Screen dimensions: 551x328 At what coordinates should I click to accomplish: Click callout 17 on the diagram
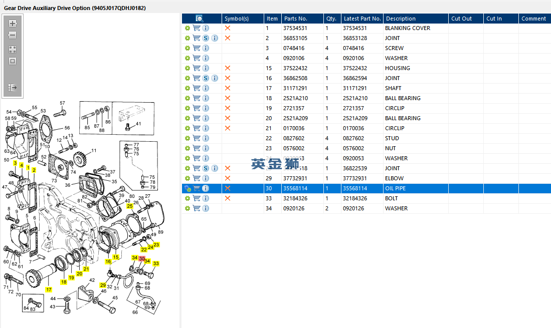[x=49, y=289]
